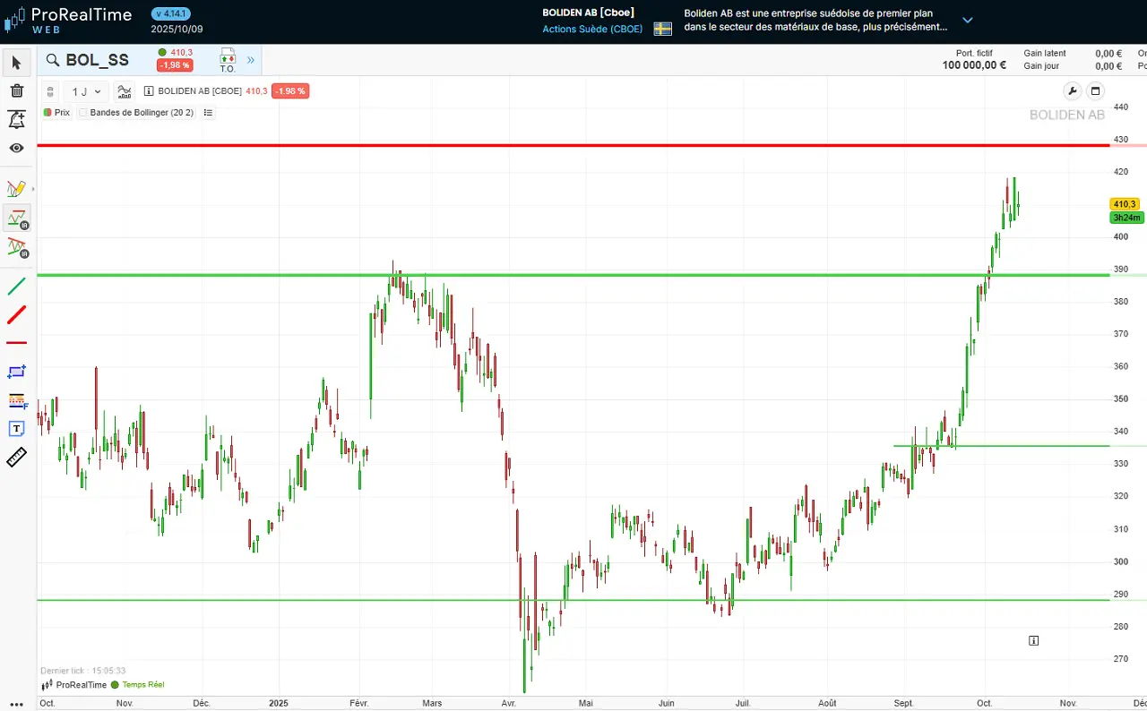Expand the Boliden company description chevron
1147x711 pixels.
tap(967, 20)
